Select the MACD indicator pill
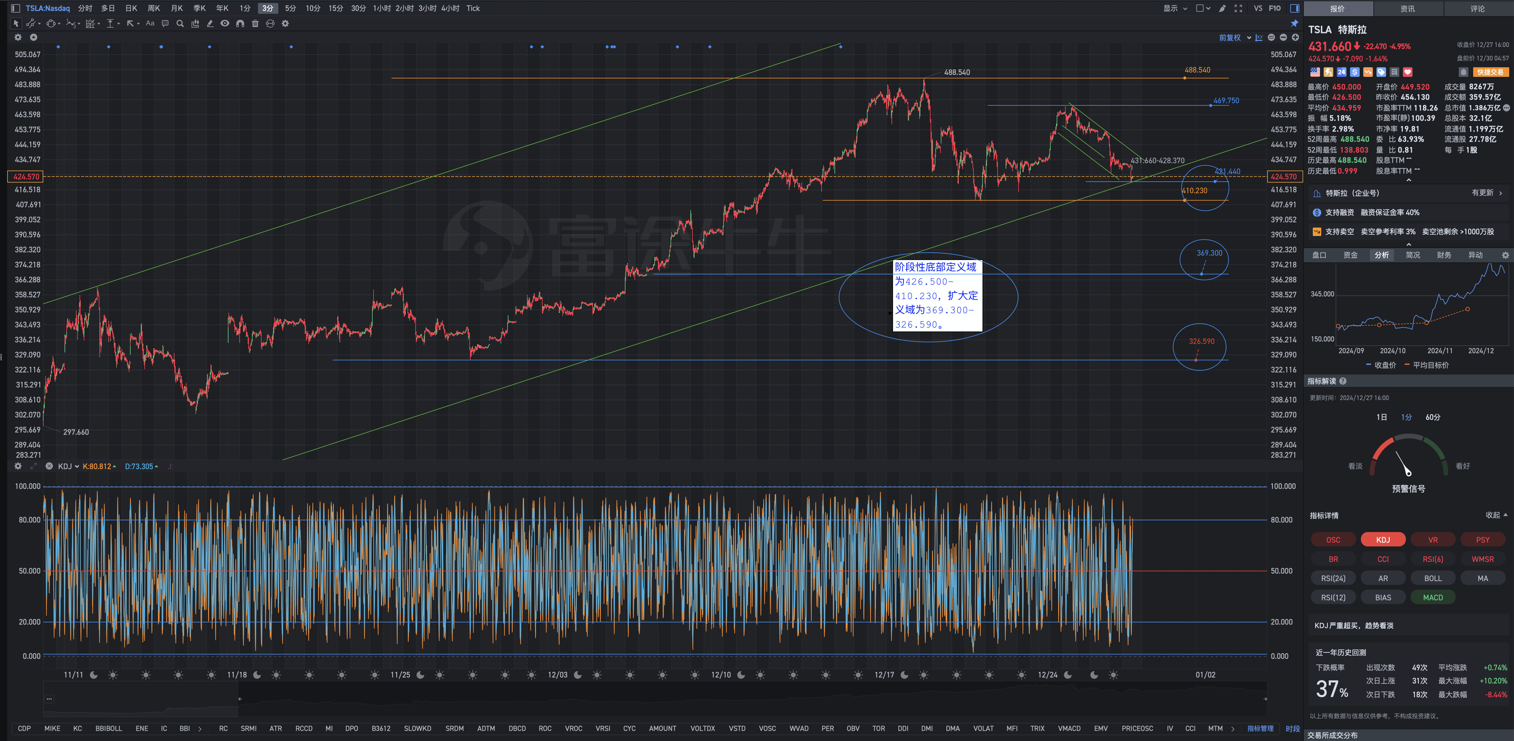 coord(1433,597)
